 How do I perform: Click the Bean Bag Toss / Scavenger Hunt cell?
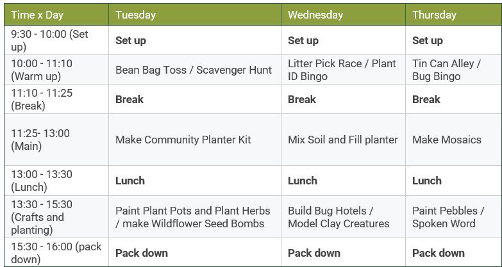[x=194, y=70]
